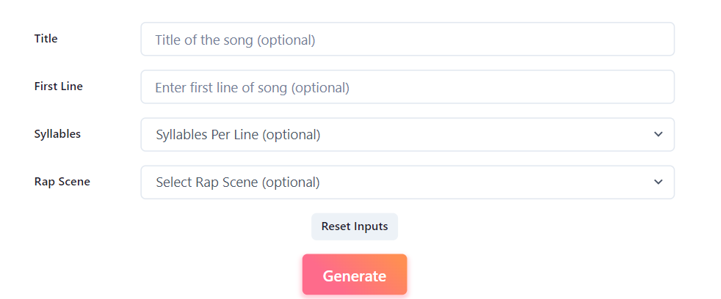The image size is (721, 299).
Task: Select the Syllables field label
Action: 57,134
